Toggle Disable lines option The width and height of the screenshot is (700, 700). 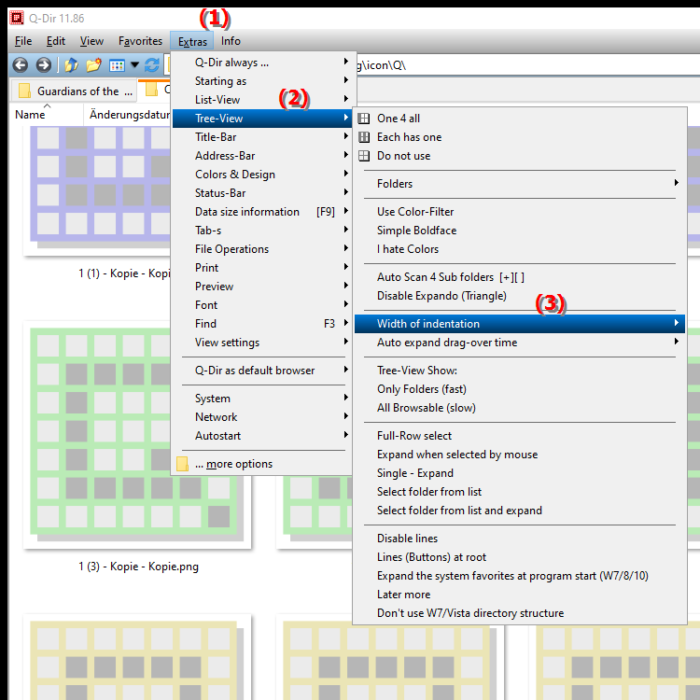520,539
